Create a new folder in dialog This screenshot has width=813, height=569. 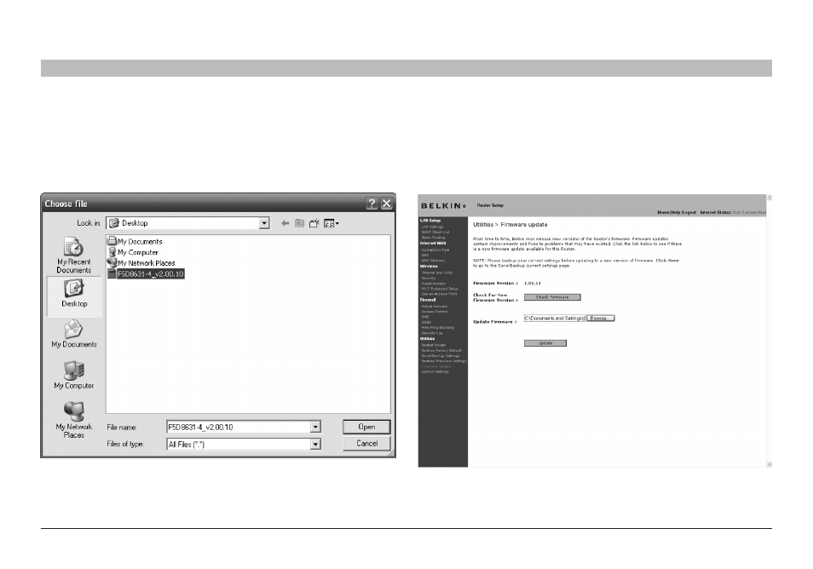click(314, 223)
